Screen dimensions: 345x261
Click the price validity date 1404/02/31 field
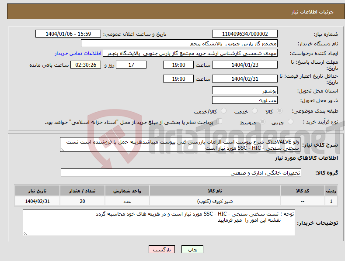point(245,79)
